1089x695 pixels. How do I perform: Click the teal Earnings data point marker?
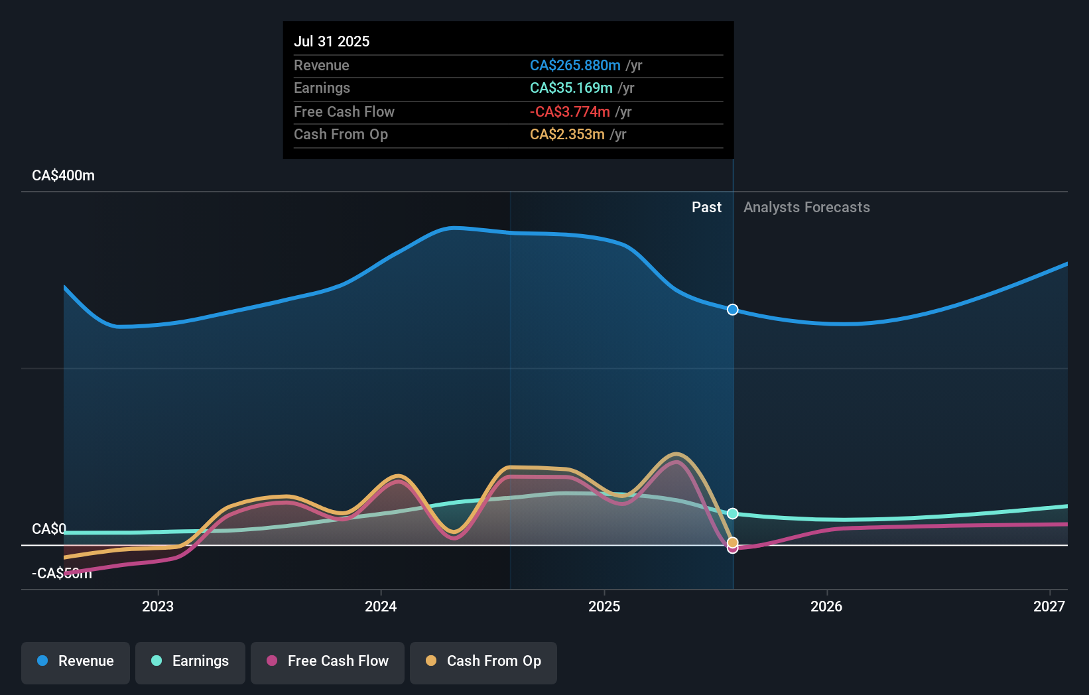tap(732, 513)
